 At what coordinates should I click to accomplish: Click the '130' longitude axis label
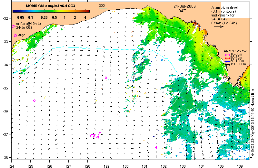point(126,166)
